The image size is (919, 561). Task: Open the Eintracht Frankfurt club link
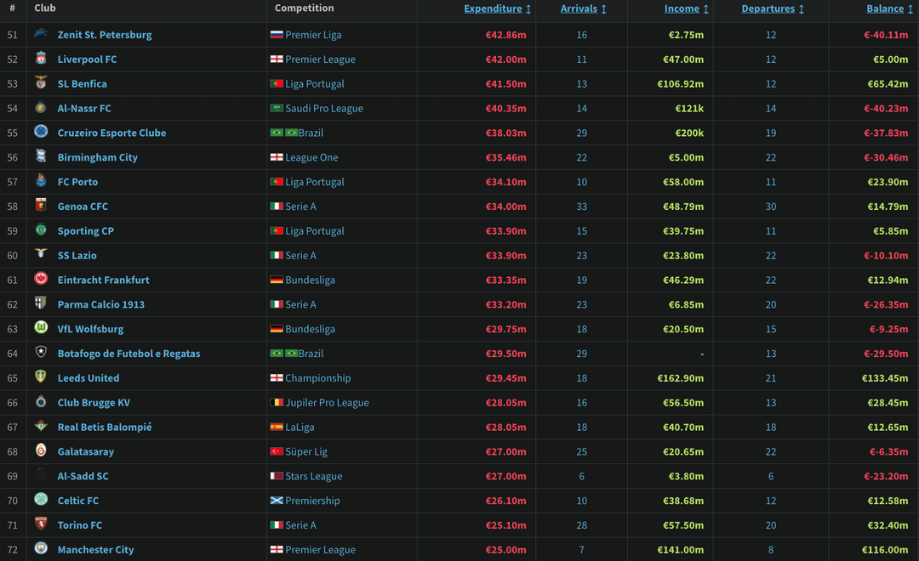click(103, 280)
